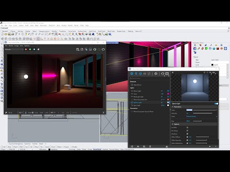Uncheck Affect Diffuse checkbox
Screen dimensions: 230x172
click(187, 137)
